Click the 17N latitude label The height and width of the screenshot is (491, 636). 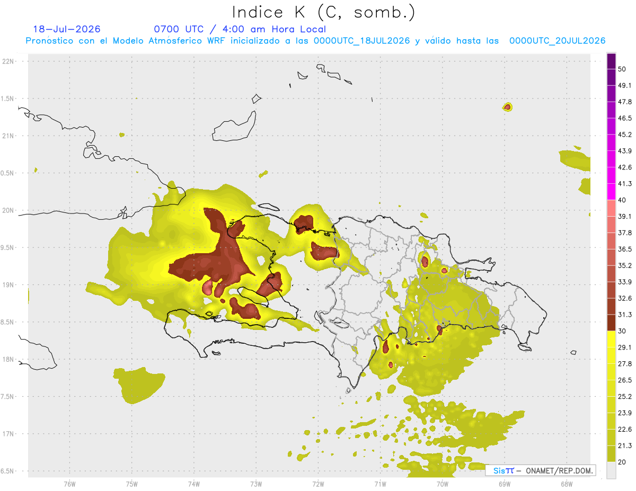(9, 434)
